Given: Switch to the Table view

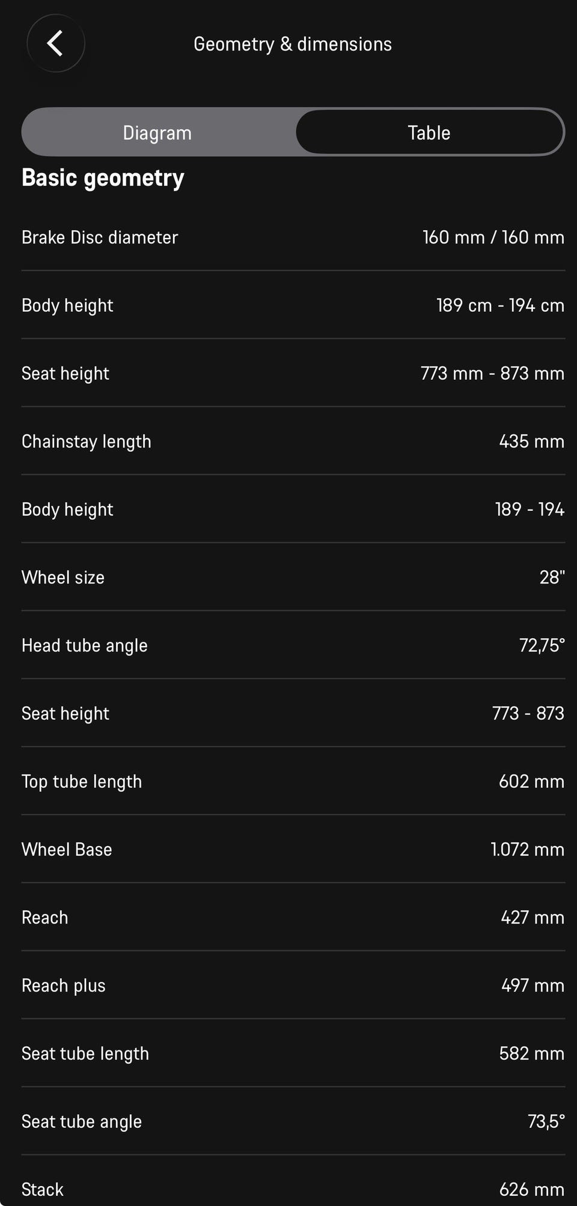Looking at the screenshot, I should [429, 132].
